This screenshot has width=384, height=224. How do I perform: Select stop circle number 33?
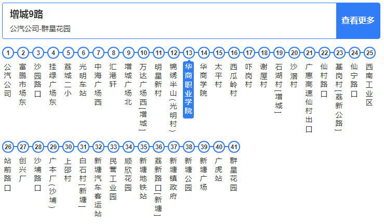(113, 147)
